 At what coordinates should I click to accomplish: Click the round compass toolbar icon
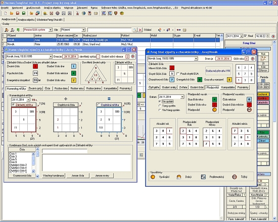click(58, 13)
